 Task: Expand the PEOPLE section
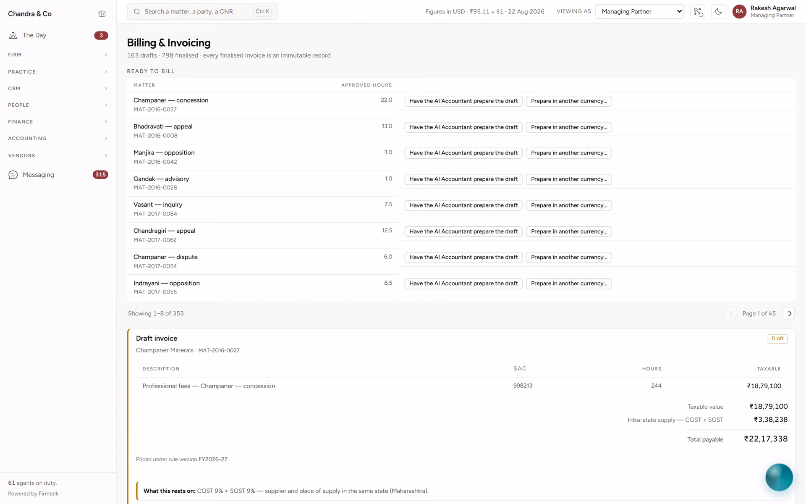58,105
